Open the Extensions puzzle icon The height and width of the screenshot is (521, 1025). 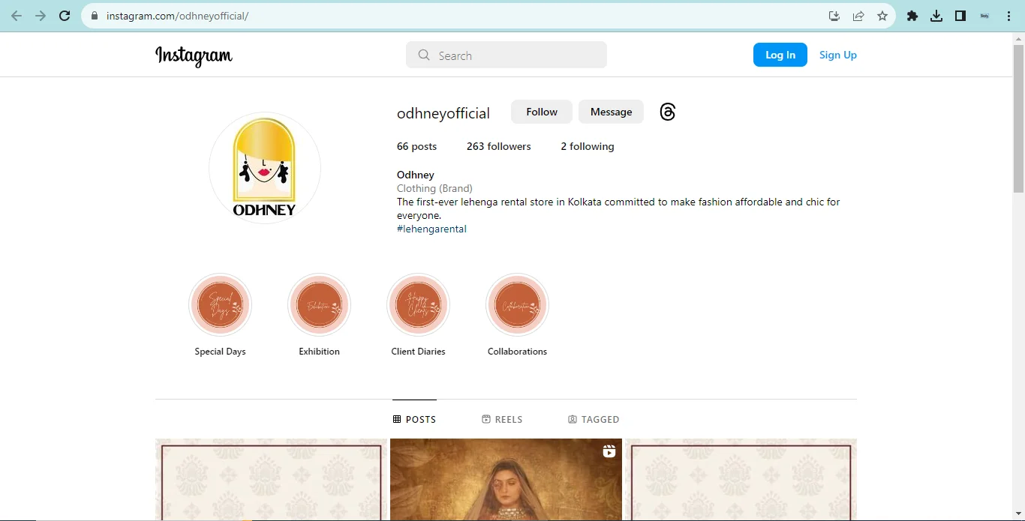(x=912, y=16)
